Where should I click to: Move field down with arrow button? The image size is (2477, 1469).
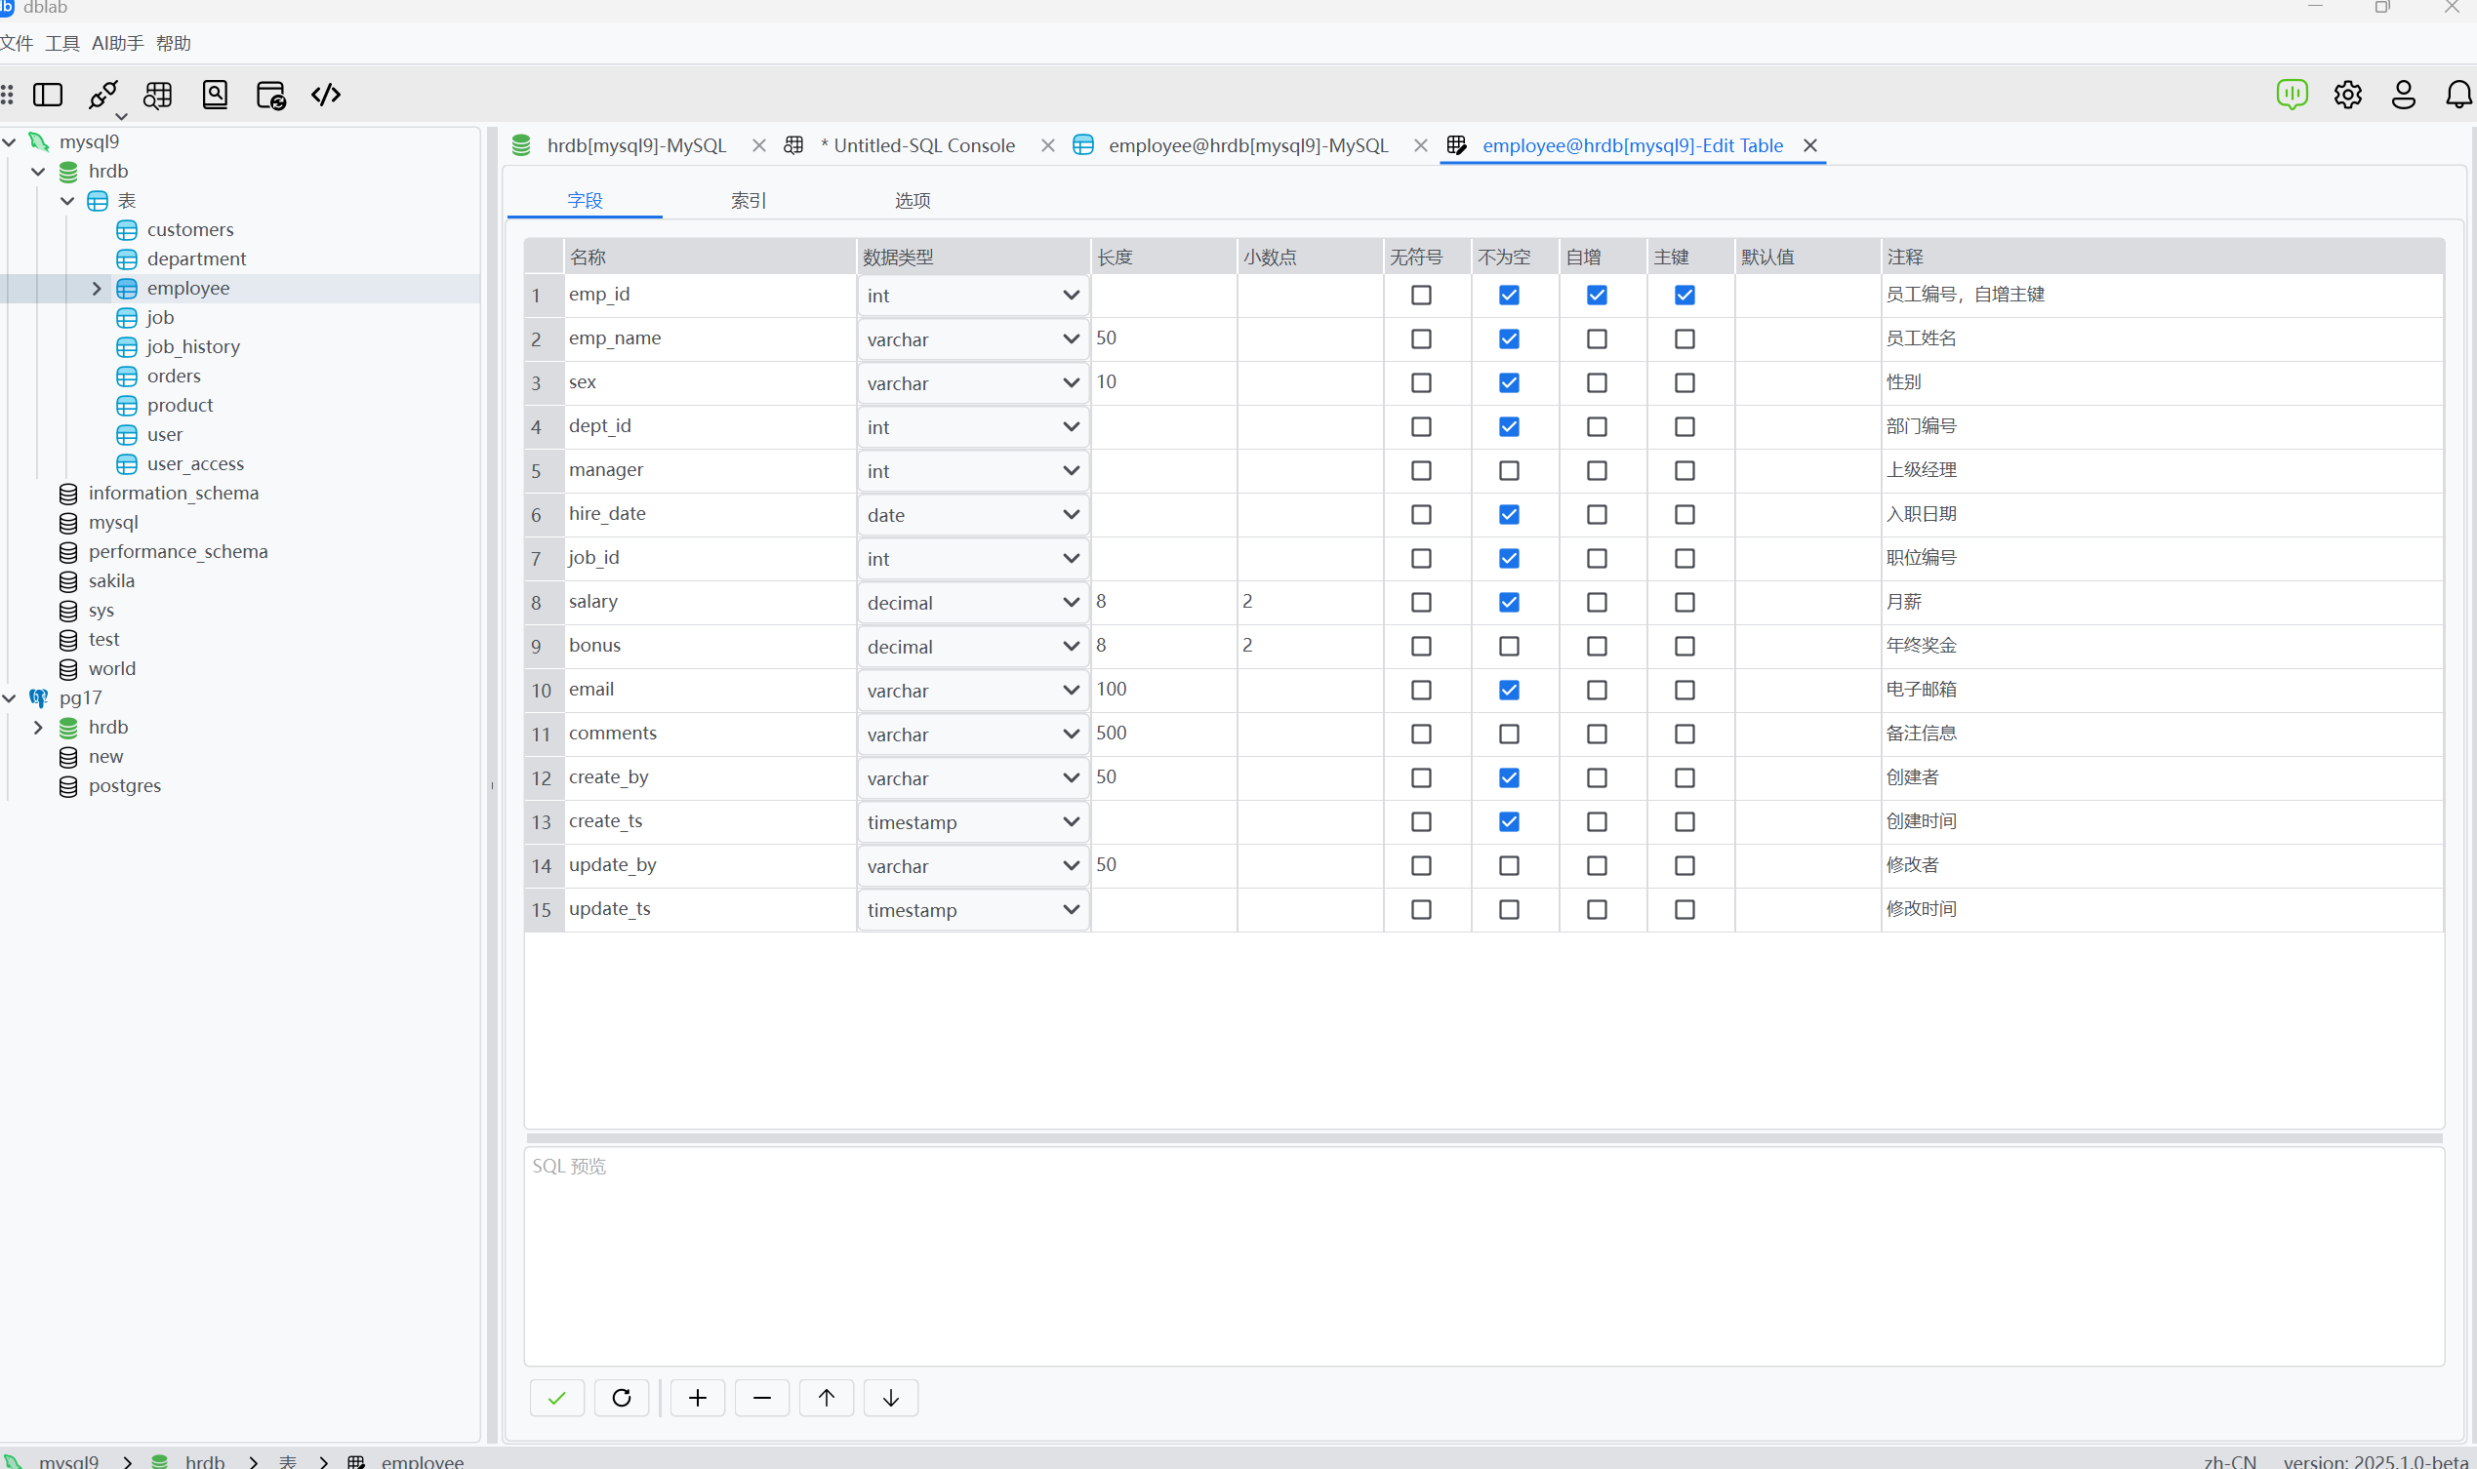(890, 1398)
